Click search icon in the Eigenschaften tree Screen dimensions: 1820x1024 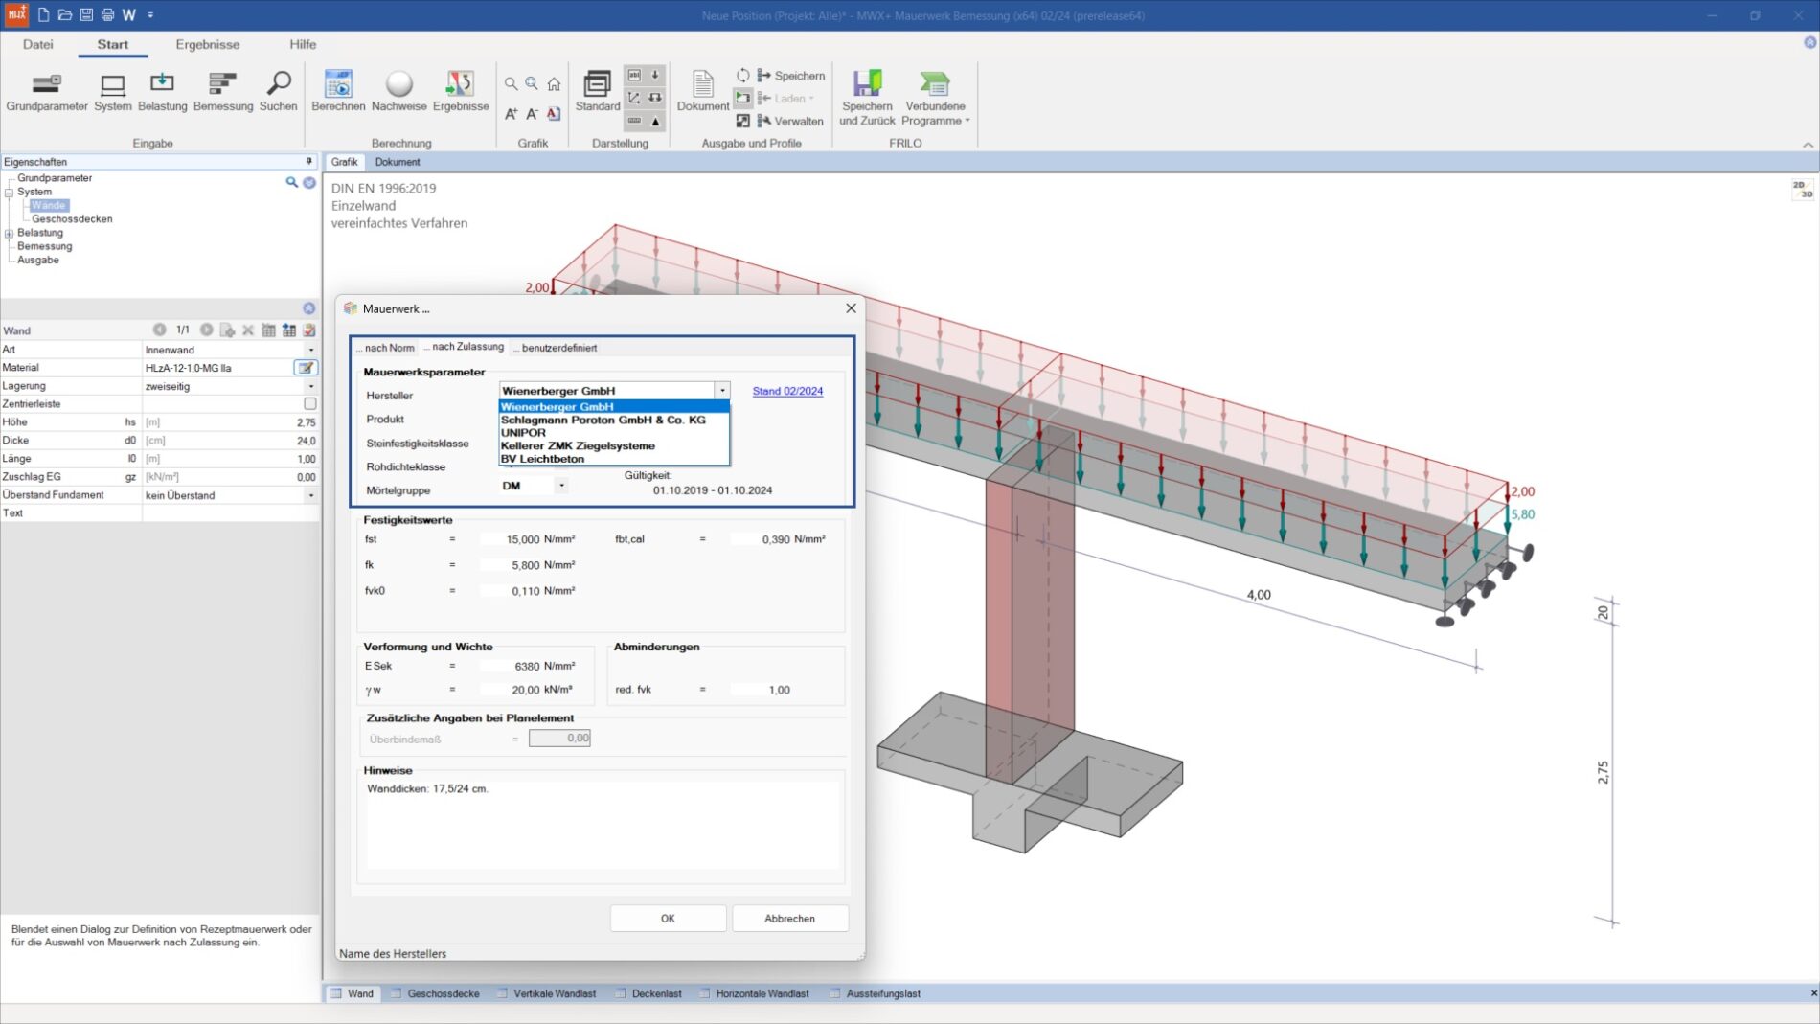point(291,182)
